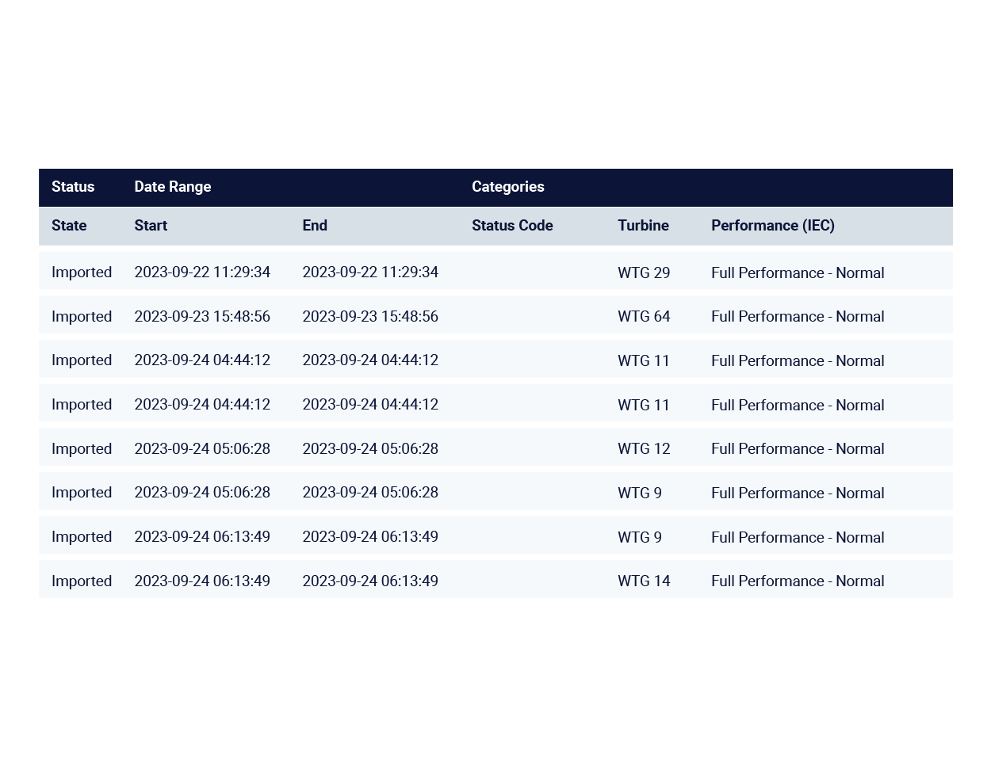Screen dimensions: 991x766
Task: Click Full Performance - Normal for WTG 29
Action: pos(798,272)
